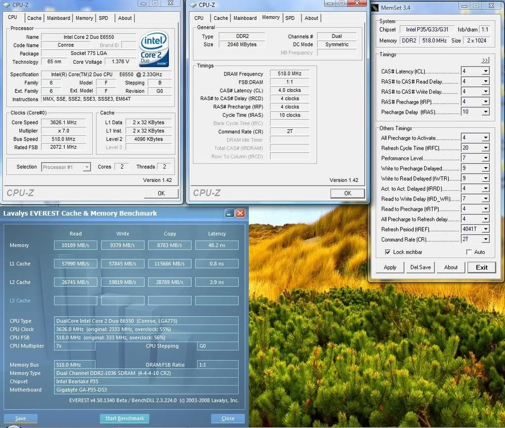The height and width of the screenshot is (428, 505).
Task: Close EVEREST benchmark with the red X
Action: click(240, 213)
